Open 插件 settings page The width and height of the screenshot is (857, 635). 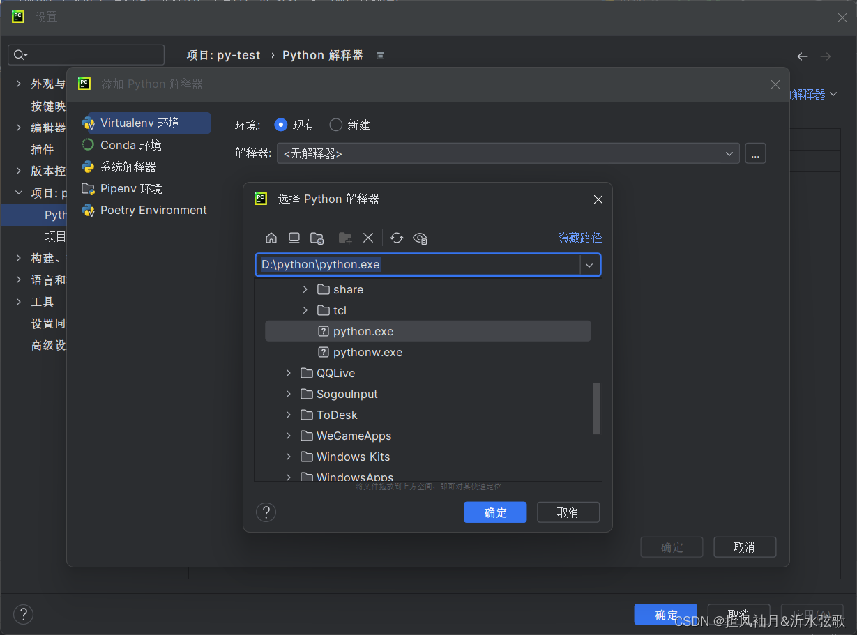[x=42, y=149]
